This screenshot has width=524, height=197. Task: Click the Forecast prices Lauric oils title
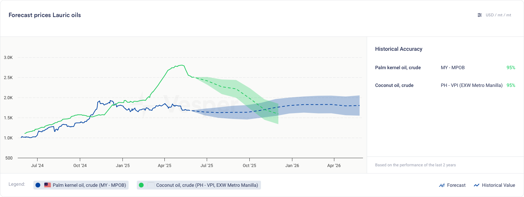point(45,15)
